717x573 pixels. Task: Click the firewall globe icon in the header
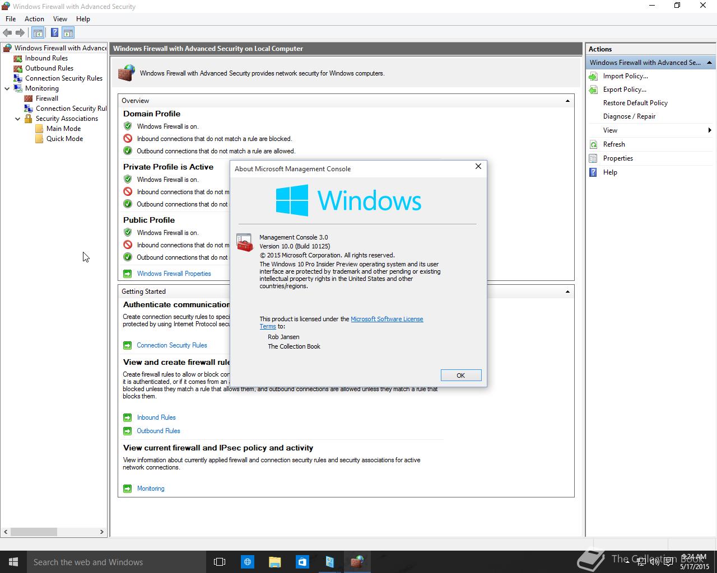click(126, 73)
